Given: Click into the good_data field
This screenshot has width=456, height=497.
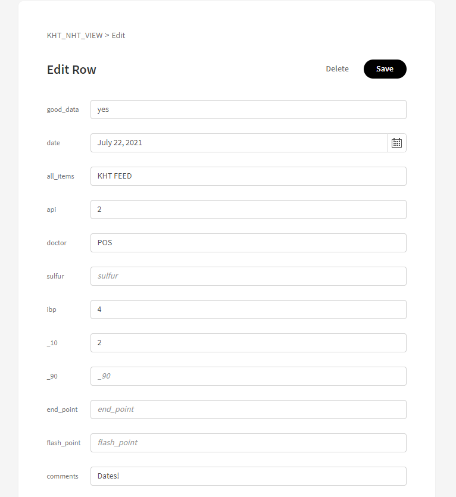Looking at the screenshot, I should (x=248, y=110).
